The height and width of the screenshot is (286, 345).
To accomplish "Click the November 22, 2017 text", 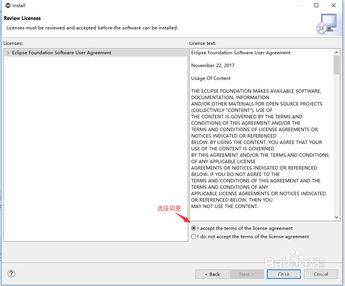I will [213, 66].
